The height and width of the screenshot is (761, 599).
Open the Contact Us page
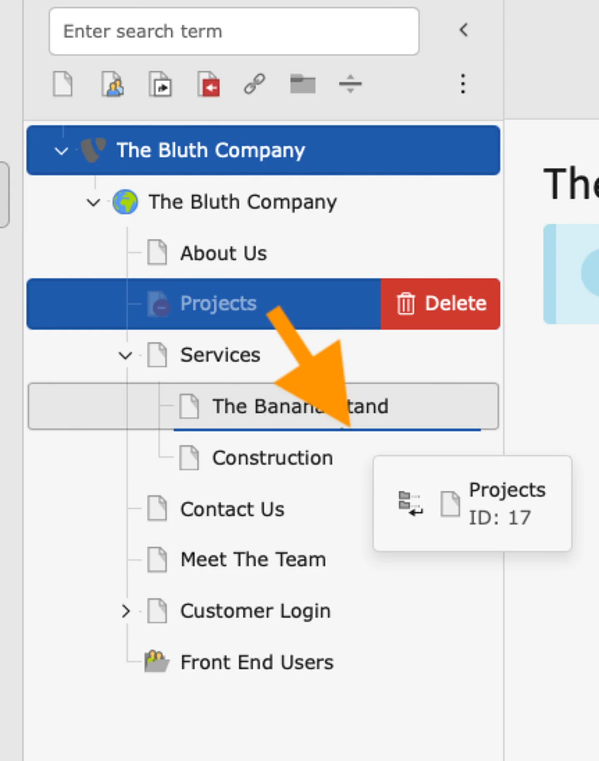232,509
